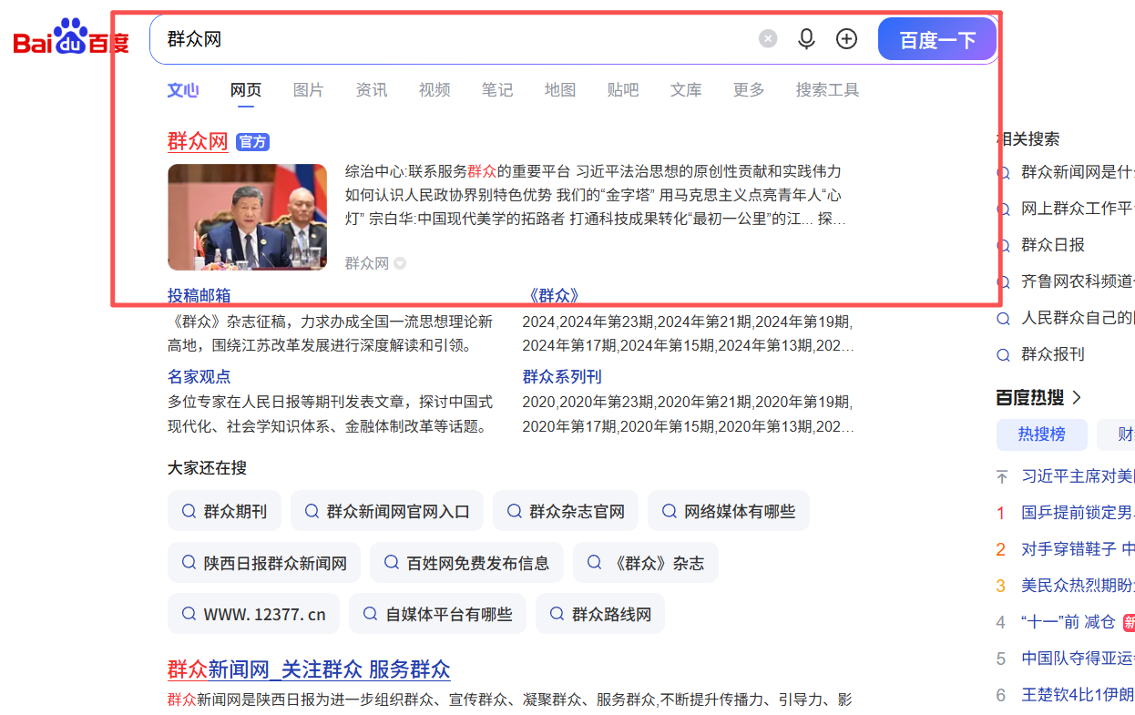The height and width of the screenshot is (715, 1135).
Task: Go to the 地图 tab
Action: click(560, 90)
